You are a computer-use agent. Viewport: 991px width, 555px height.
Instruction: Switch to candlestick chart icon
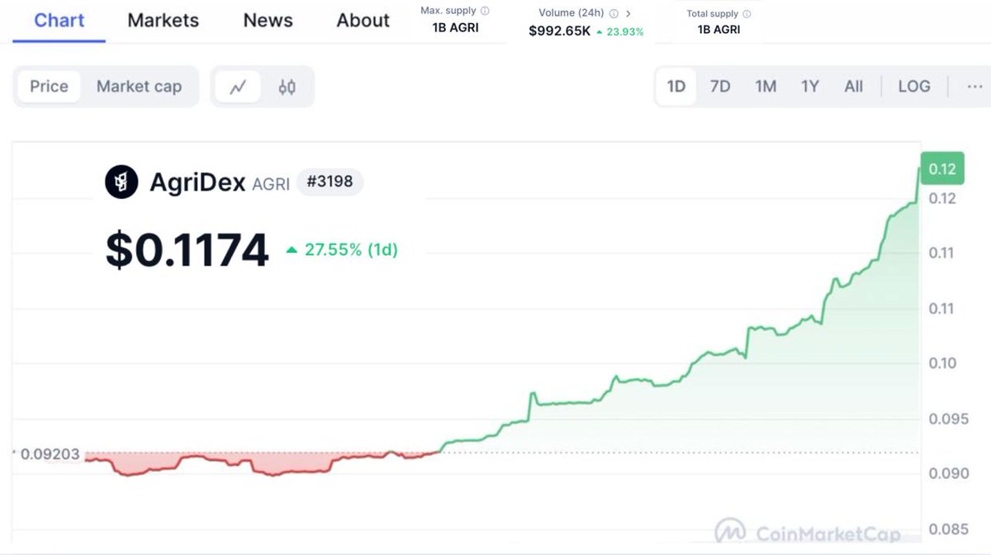click(x=287, y=87)
